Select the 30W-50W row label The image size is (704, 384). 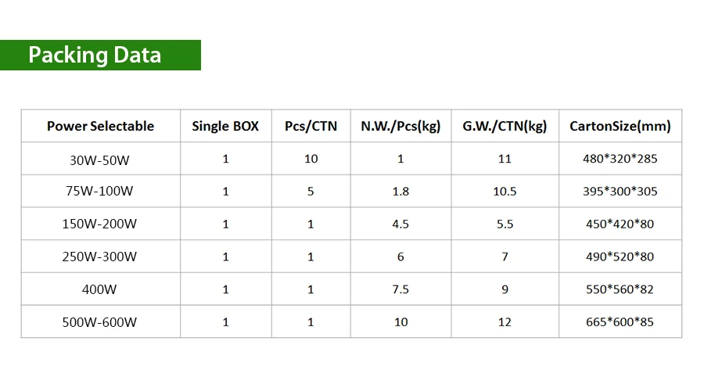pos(101,159)
